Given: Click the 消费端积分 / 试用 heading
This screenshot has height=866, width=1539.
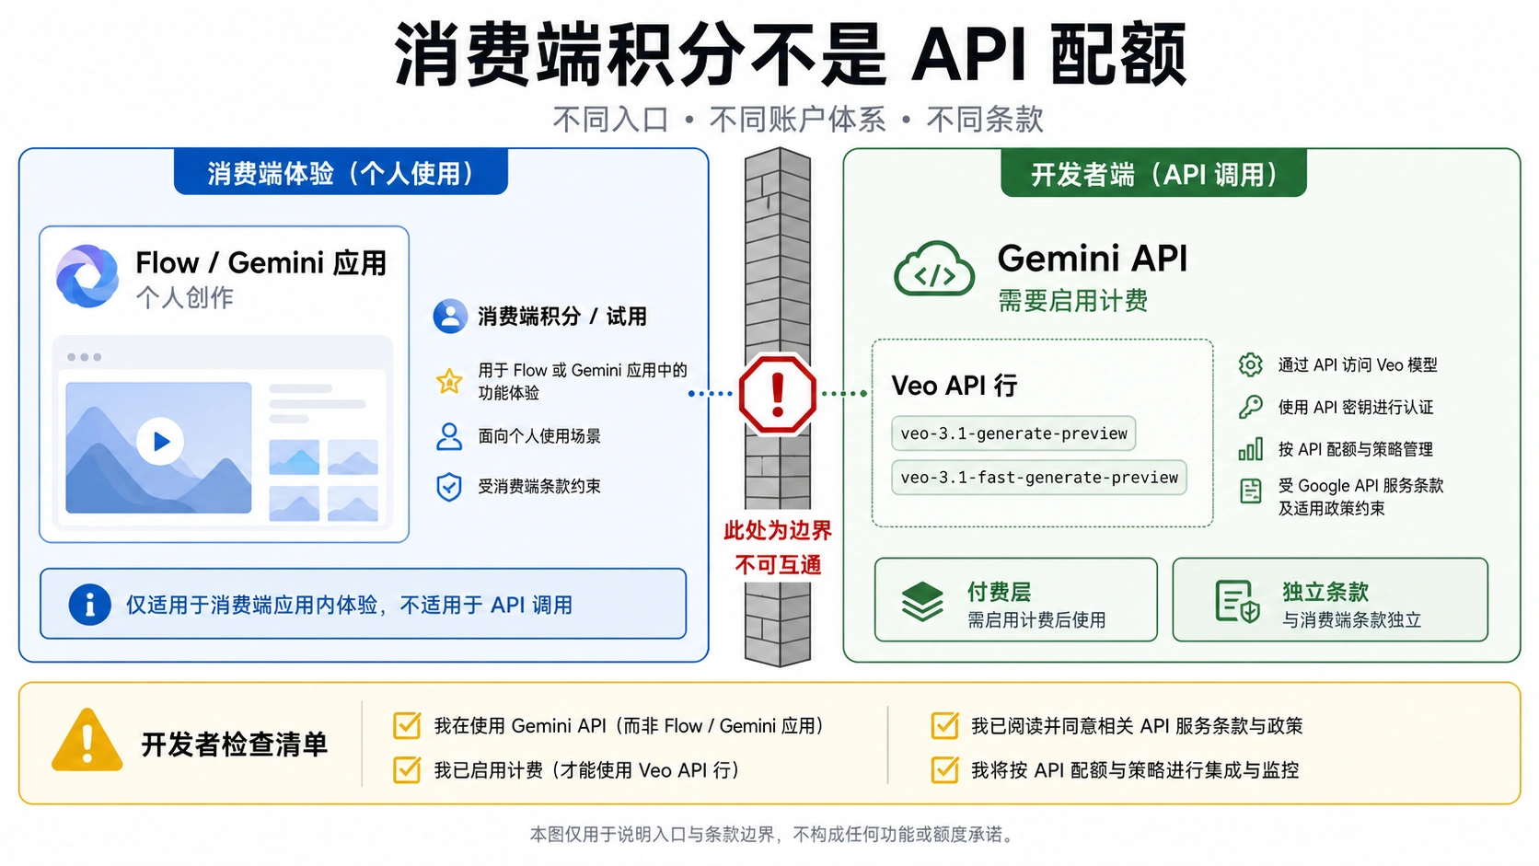Looking at the screenshot, I should click(x=562, y=317).
